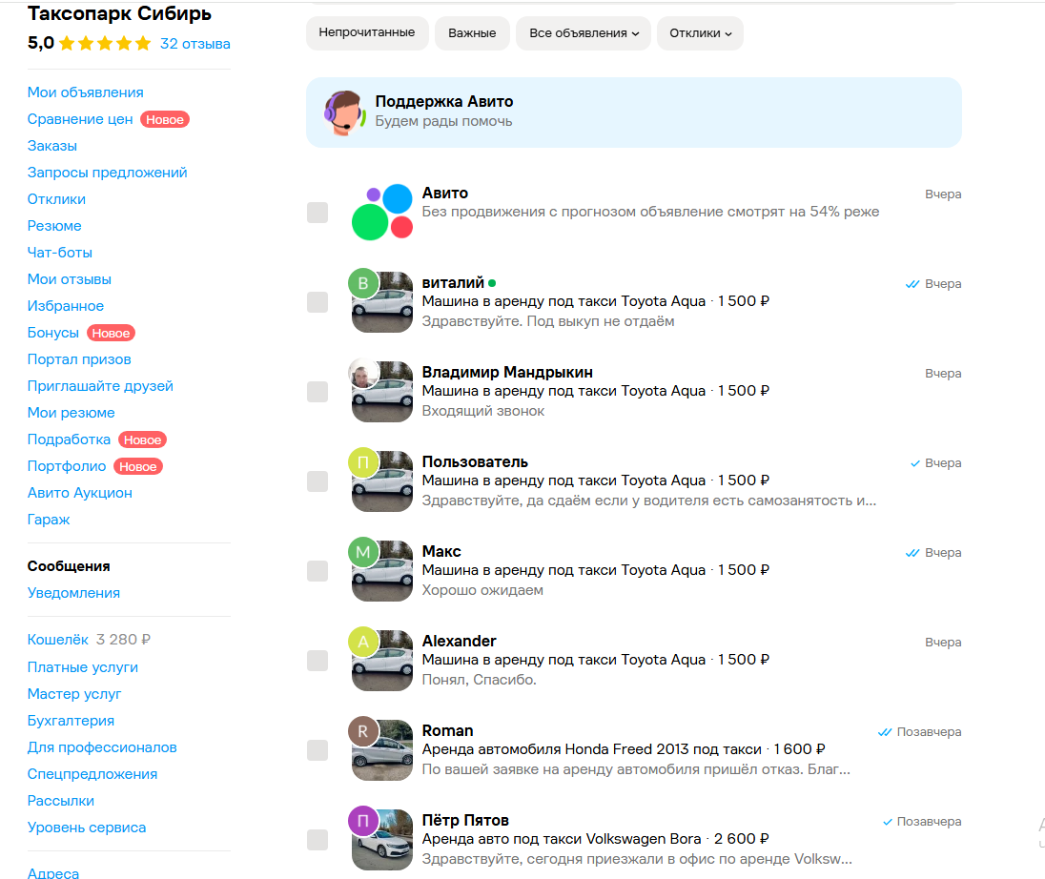Open Мои объявления in the sidebar

click(85, 92)
